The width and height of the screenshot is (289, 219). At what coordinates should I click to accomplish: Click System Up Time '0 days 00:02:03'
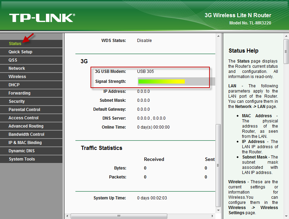pyautogui.click(x=152, y=198)
